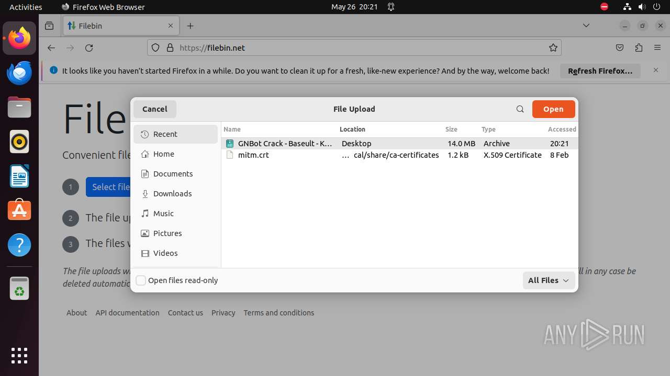Launch Thunderbird Mail from the dock
670x376 pixels.
tap(19, 73)
